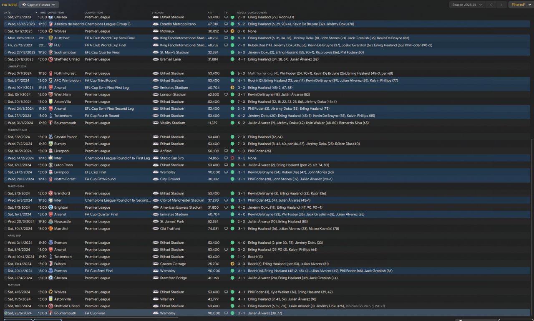Open the Champions League Group G competition link
Screen dimensions: 534x321
click(107, 24)
